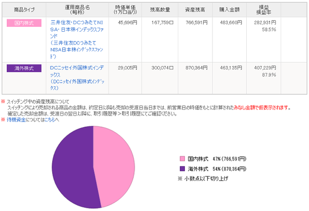Select the purple 海外株式 legend swatch
The height and width of the screenshot is (211, 309).
[183, 169]
